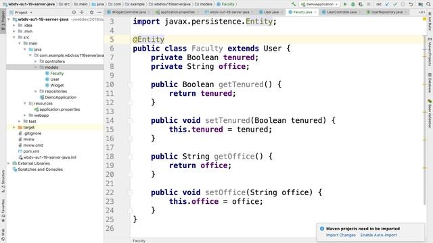Fold setOffice method at line 22 gutter

tap(130, 192)
